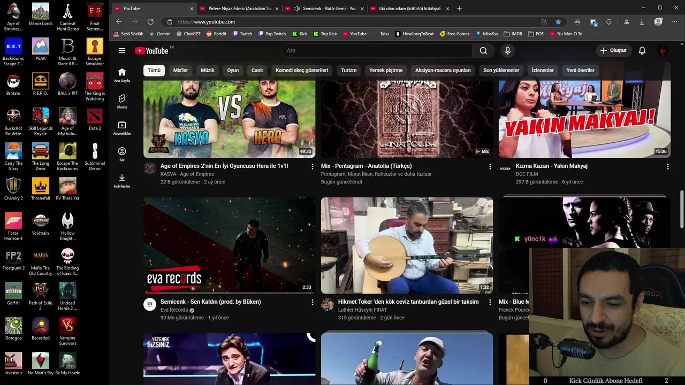685x385 pixels.
Task: Go to Ana Sayfa in sidebar
Action: [122, 75]
